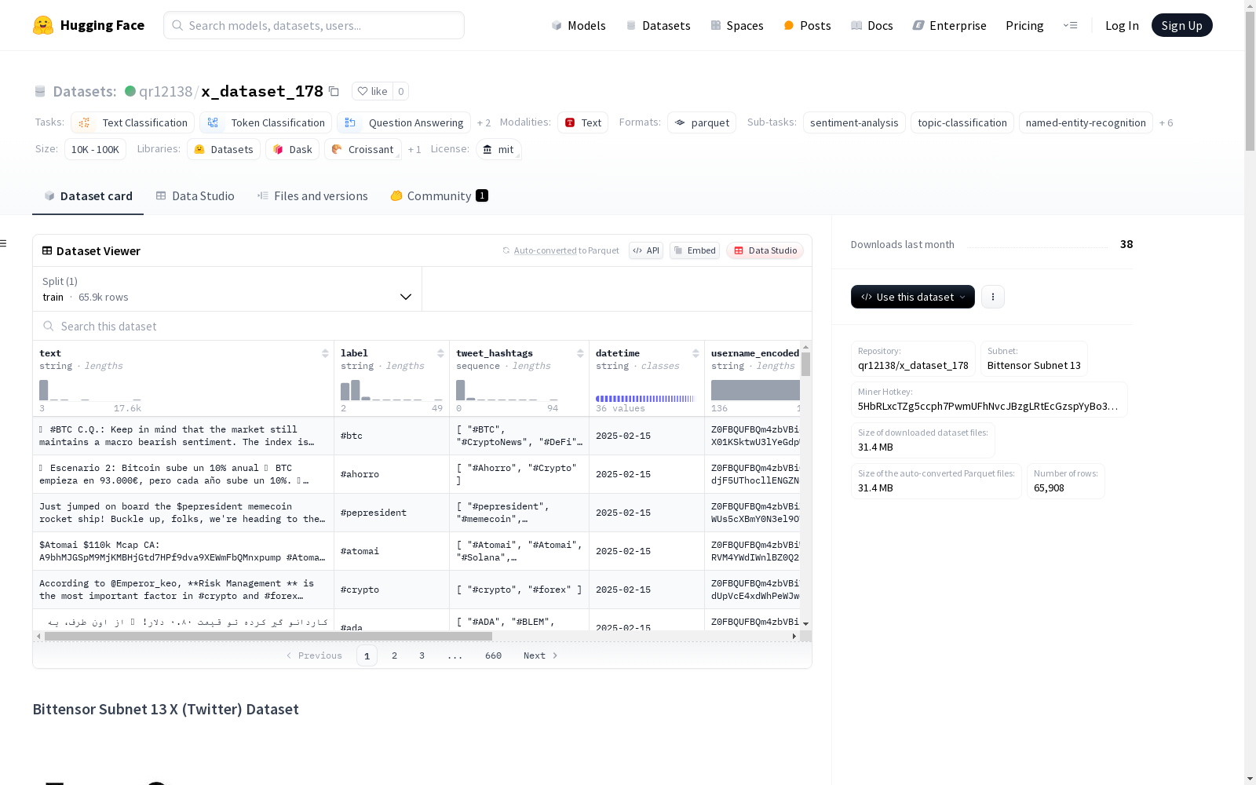The height and width of the screenshot is (785, 1256).
Task: Like this dataset
Action: point(372,91)
